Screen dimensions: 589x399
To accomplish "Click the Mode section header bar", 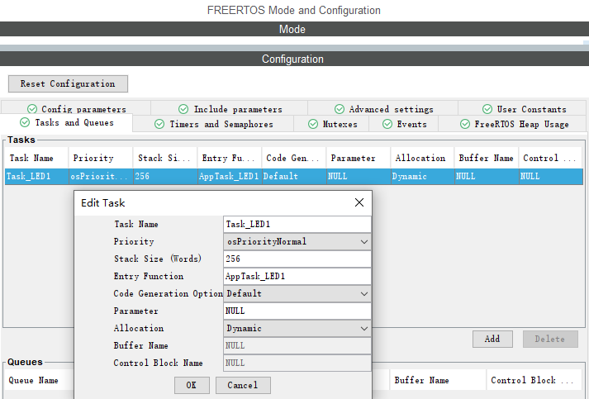I will coord(294,29).
